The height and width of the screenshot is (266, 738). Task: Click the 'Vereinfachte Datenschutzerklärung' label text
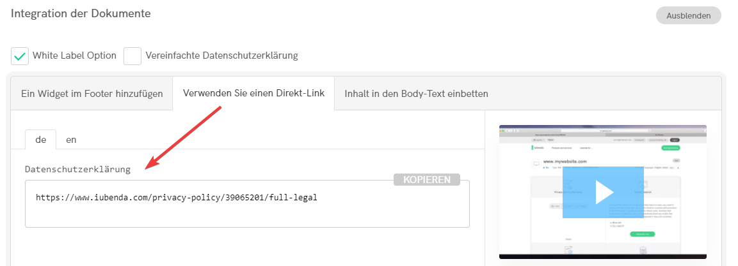221,55
